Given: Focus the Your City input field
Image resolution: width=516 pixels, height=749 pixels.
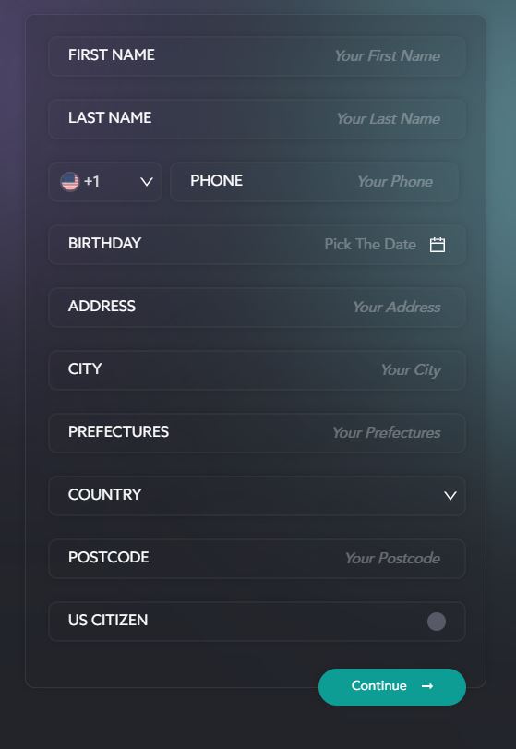Looking at the screenshot, I should click(x=257, y=370).
